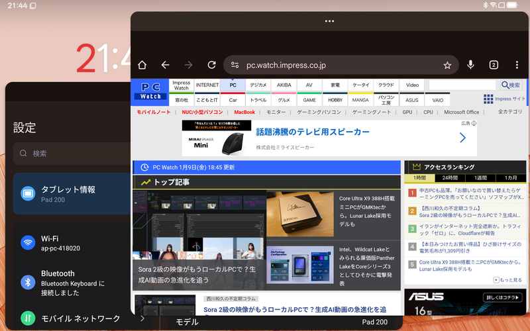Bookmark page with the star icon

click(x=447, y=65)
